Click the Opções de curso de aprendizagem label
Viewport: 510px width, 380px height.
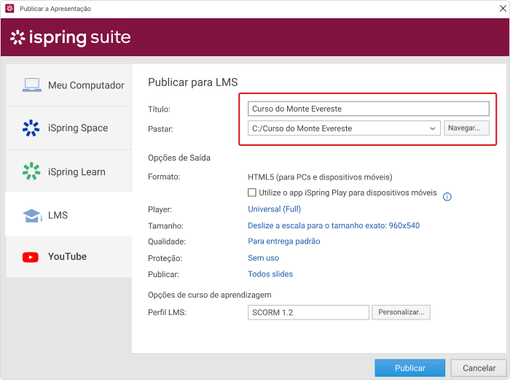pos(210,295)
